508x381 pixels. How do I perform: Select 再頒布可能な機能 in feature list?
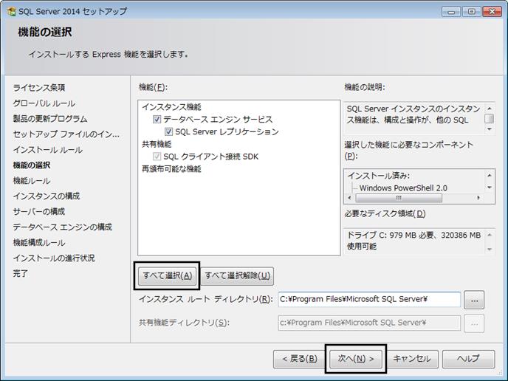pos(171,169)
